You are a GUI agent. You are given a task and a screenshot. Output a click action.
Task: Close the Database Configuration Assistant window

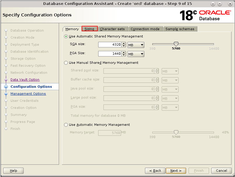pos(230,4)
